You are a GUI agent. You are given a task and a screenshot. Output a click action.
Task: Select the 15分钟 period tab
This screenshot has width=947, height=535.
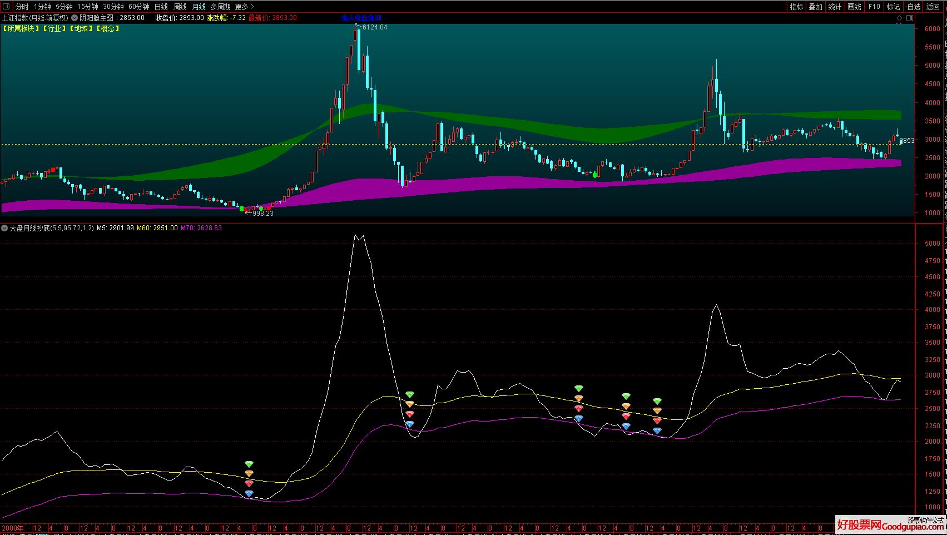click(88, 7)
